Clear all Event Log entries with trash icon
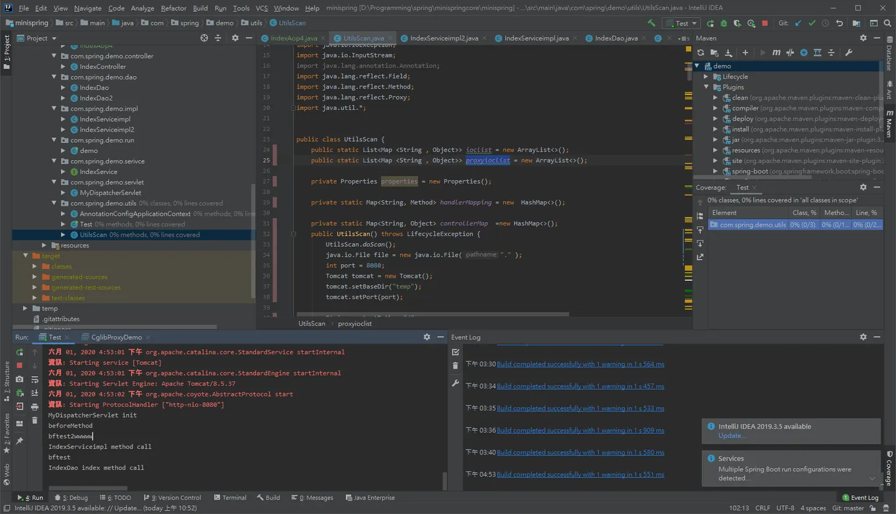Viewport: 896px width, 514px height. pyautogui.click(x=455, y=365)
